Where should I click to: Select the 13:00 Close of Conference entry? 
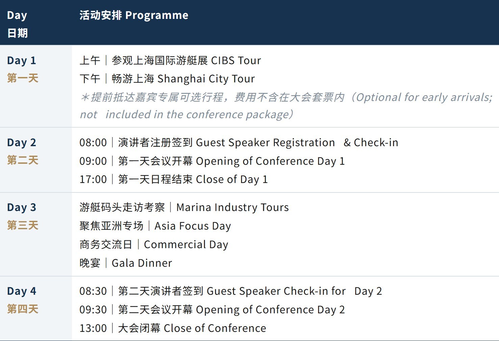point(173,328)
